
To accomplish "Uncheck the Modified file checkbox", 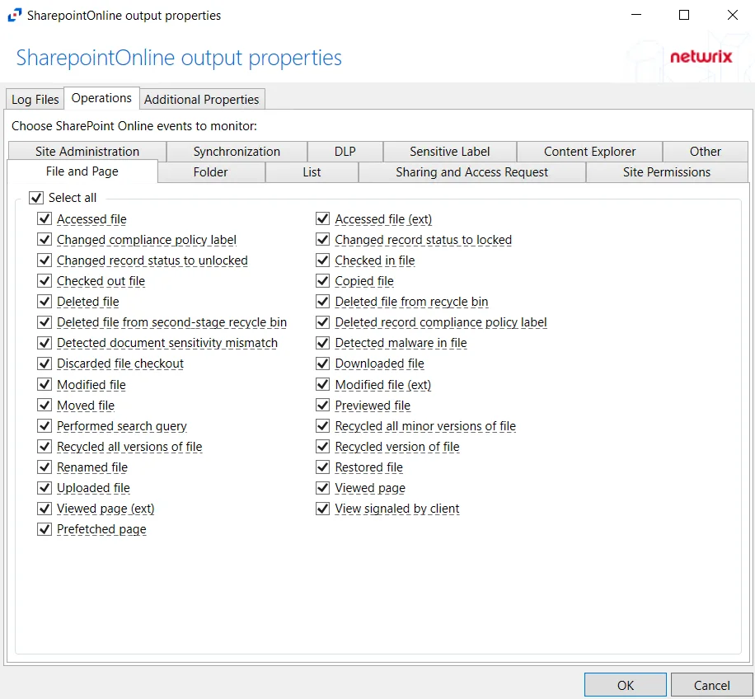I will (x=45, y=385).
